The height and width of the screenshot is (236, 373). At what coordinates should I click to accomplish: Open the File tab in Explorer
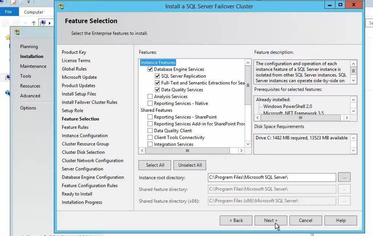[x=8, y=12]
